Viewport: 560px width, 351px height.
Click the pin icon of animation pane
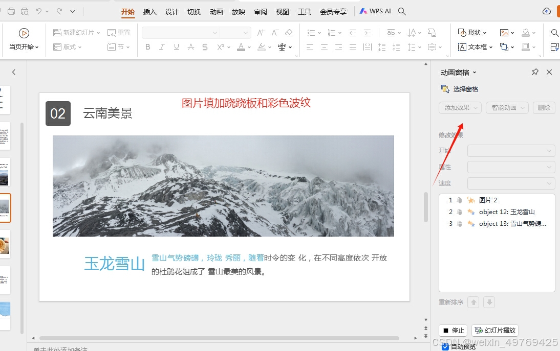[535, 72]
